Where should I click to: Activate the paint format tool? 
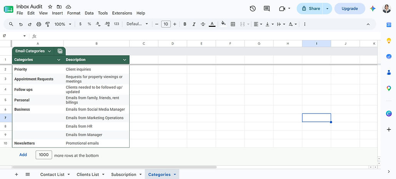point(47,24)
